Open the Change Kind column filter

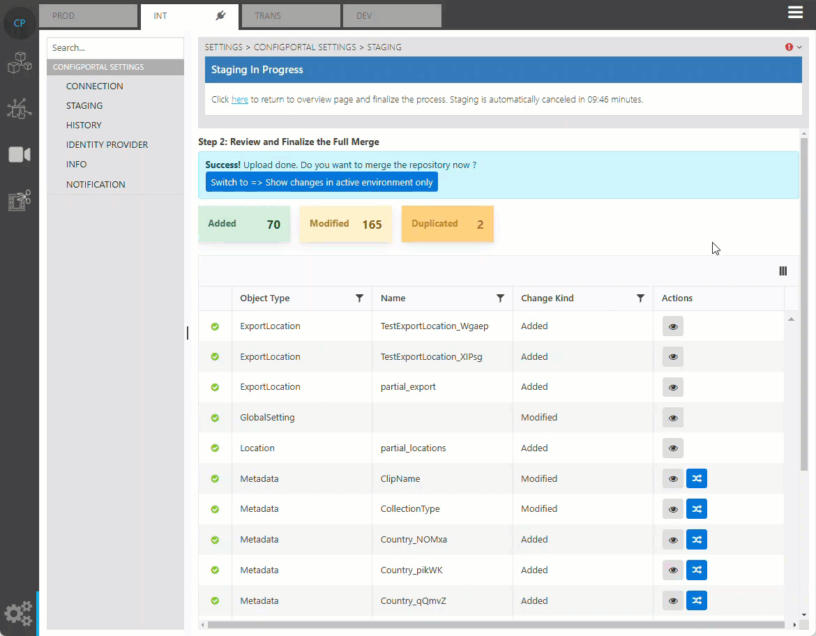point(640,298)
